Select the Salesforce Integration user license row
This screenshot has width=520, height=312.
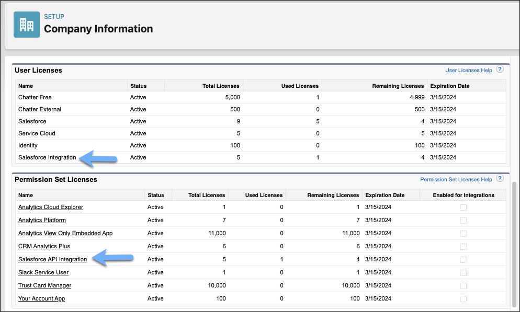coord(47,157)
